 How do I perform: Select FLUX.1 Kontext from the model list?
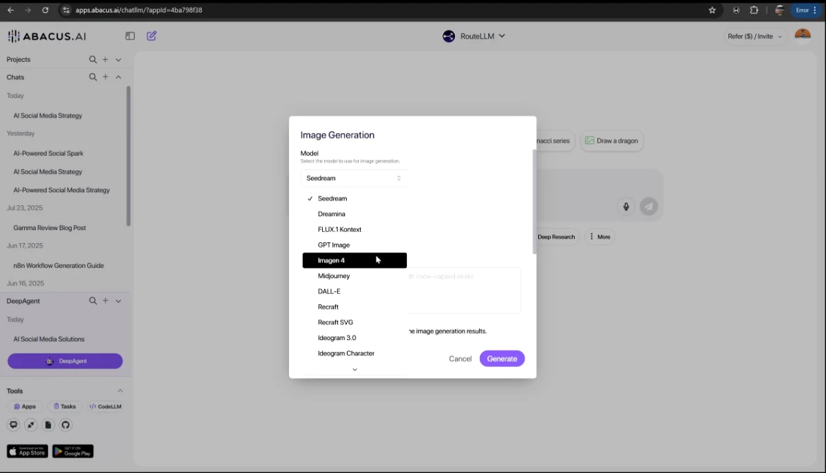click(x=354, y=229)
